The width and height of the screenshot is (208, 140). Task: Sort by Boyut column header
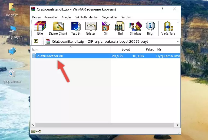pyautogui.click(x=121, y=49)
